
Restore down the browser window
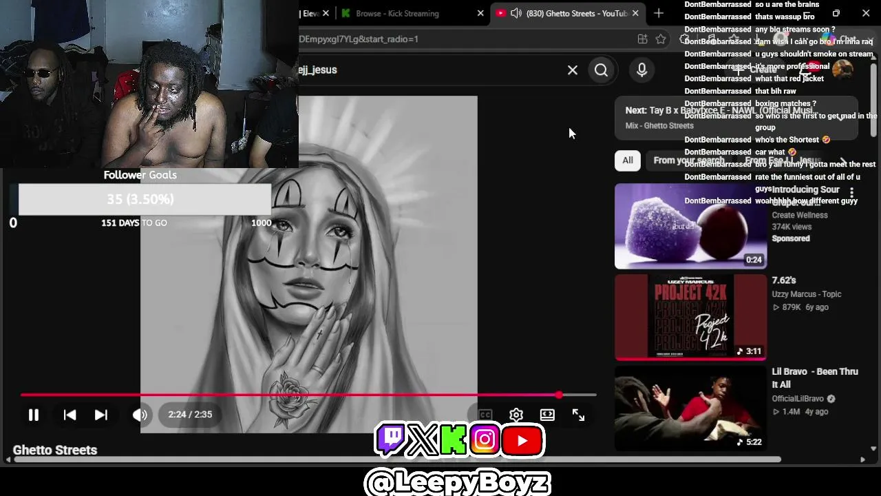tap(836, 13)
